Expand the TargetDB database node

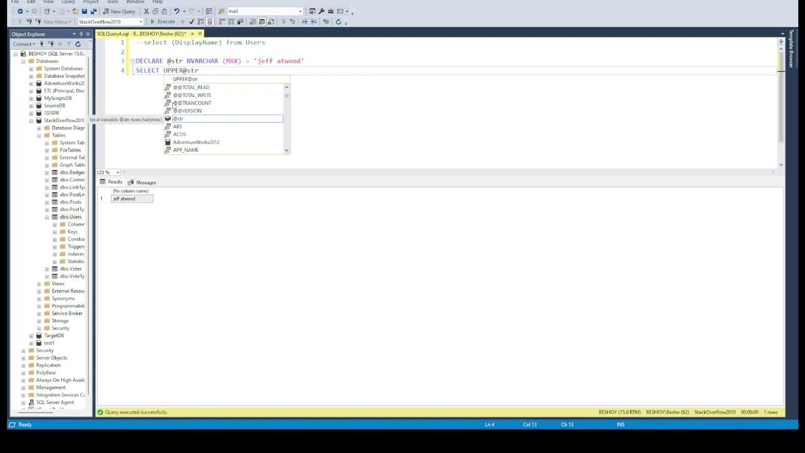click(x=31, y=336)
